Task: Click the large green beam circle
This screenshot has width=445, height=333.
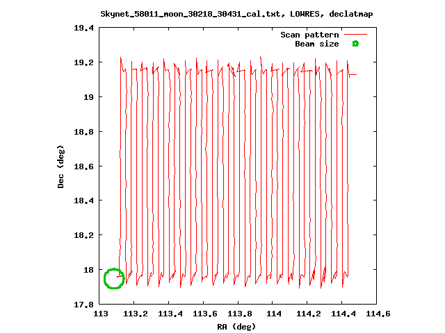Action: (114, 279)
